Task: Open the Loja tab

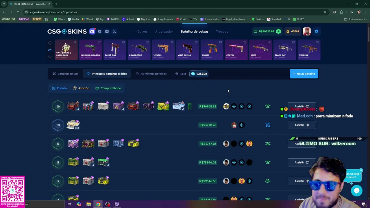Action: [181, 74]
